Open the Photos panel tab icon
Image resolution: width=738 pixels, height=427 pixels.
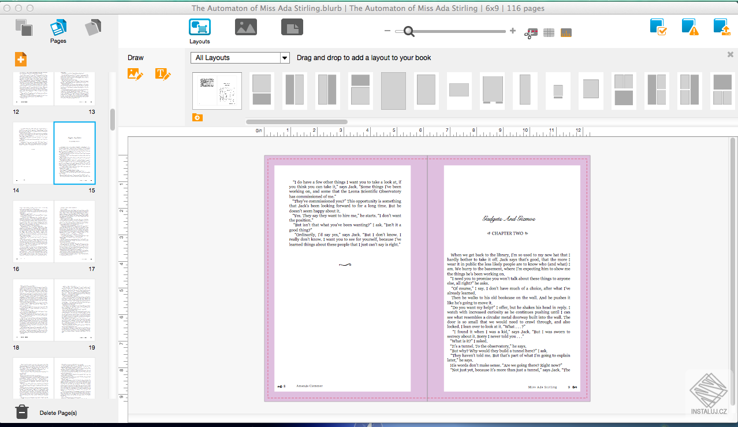(x=246, y=27)
